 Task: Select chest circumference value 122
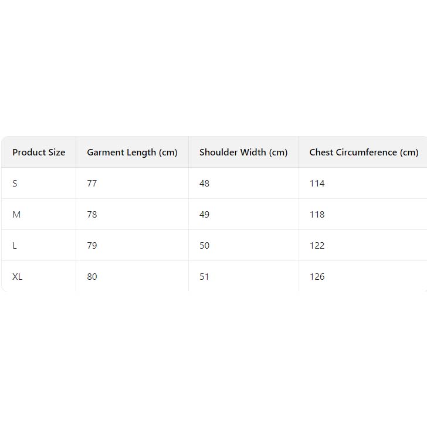click(317, 246)
